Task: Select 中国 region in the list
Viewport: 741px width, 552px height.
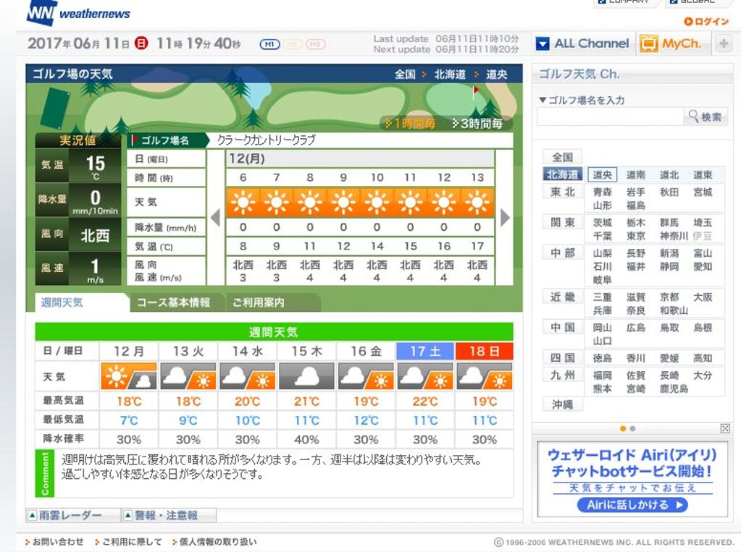Action: click(x=562, y=327)
